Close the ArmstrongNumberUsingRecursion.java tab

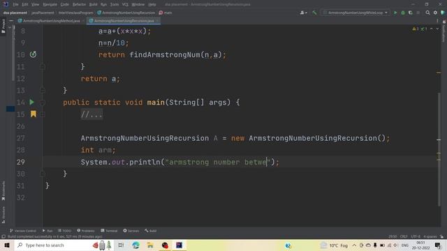click(x=157, y=21)
